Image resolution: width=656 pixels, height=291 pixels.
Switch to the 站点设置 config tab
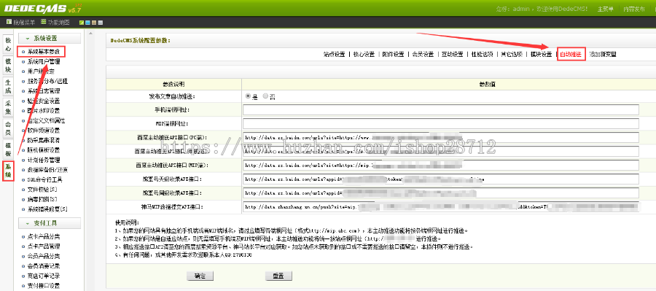pos(335,55)
